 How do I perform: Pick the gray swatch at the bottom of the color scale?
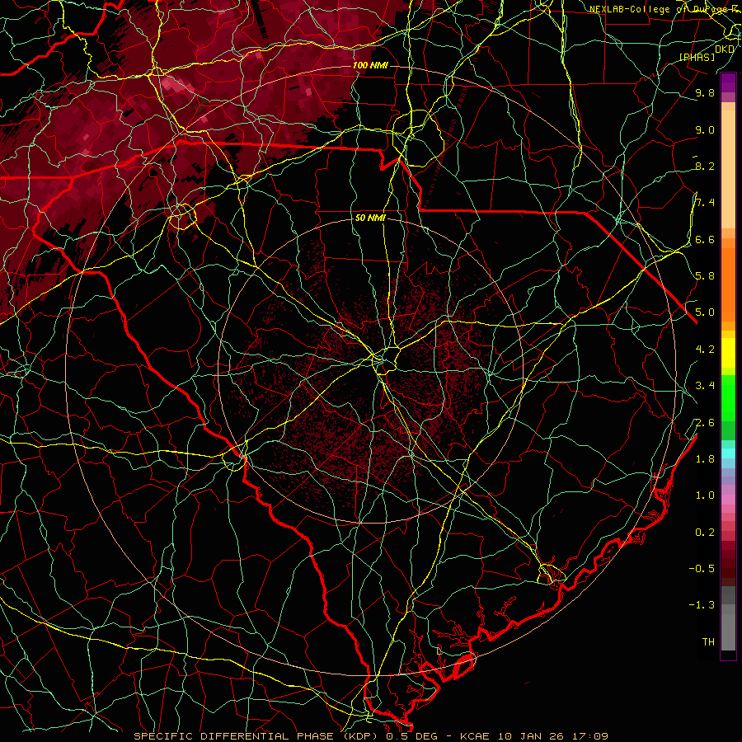pyautogui.click(x=728, y=632)
